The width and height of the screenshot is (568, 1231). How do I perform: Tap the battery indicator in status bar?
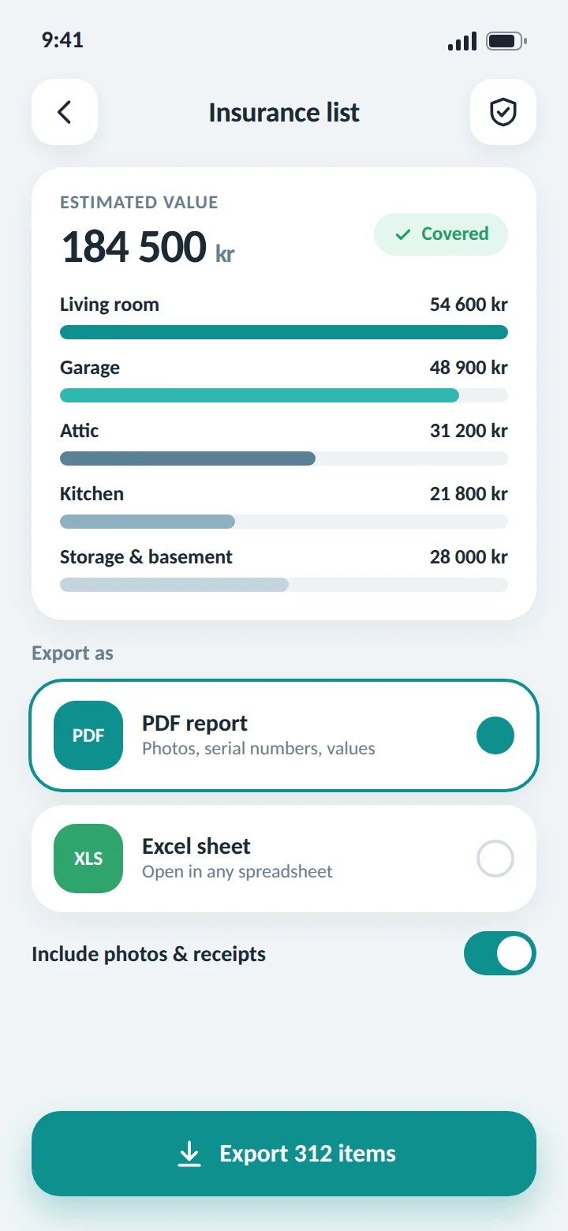pyautogui.click(x=506, y=41)
